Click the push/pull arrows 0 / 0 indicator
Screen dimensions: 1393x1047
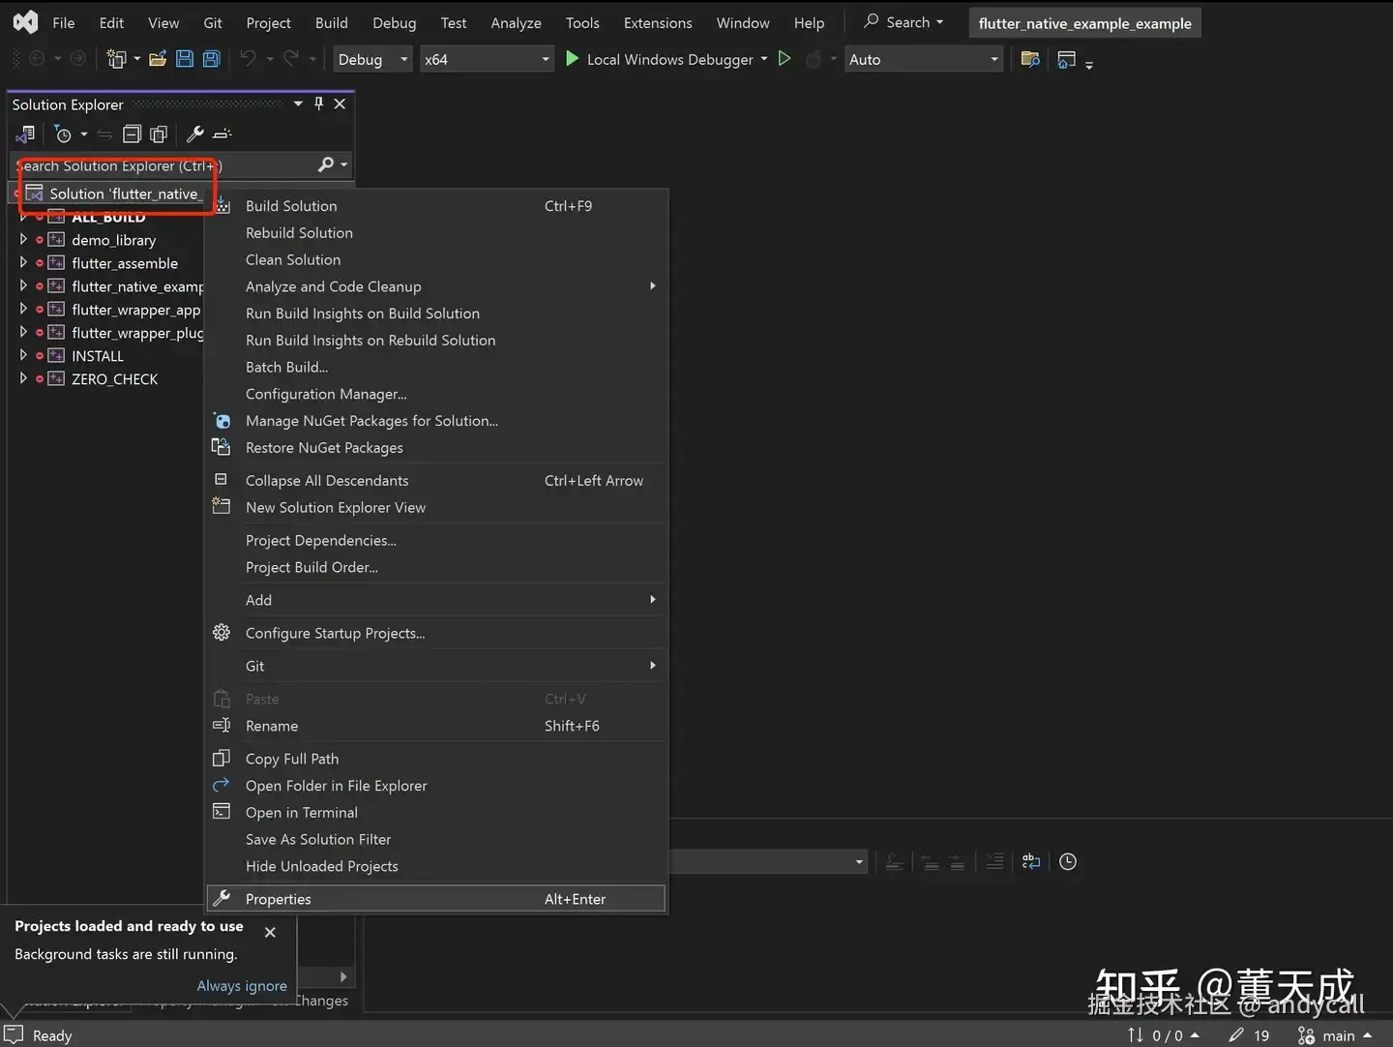[1164, 1035]
